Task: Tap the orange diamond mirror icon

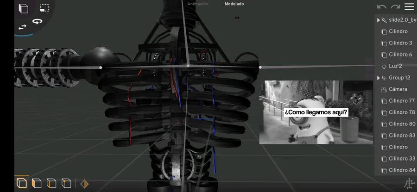Action: pos(84,184)
